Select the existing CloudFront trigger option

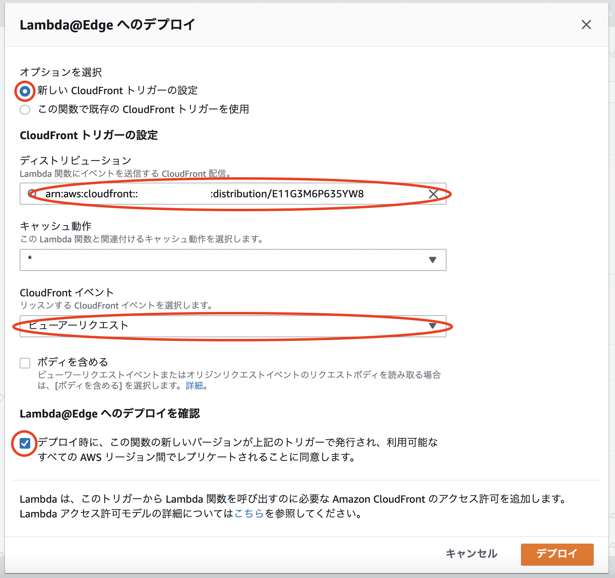[x=25, y=110]
